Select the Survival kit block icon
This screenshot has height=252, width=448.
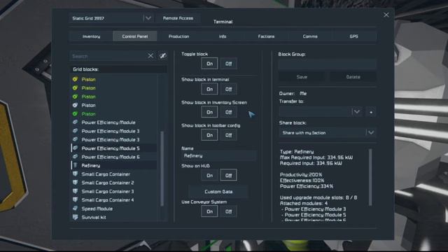[75, 217]
